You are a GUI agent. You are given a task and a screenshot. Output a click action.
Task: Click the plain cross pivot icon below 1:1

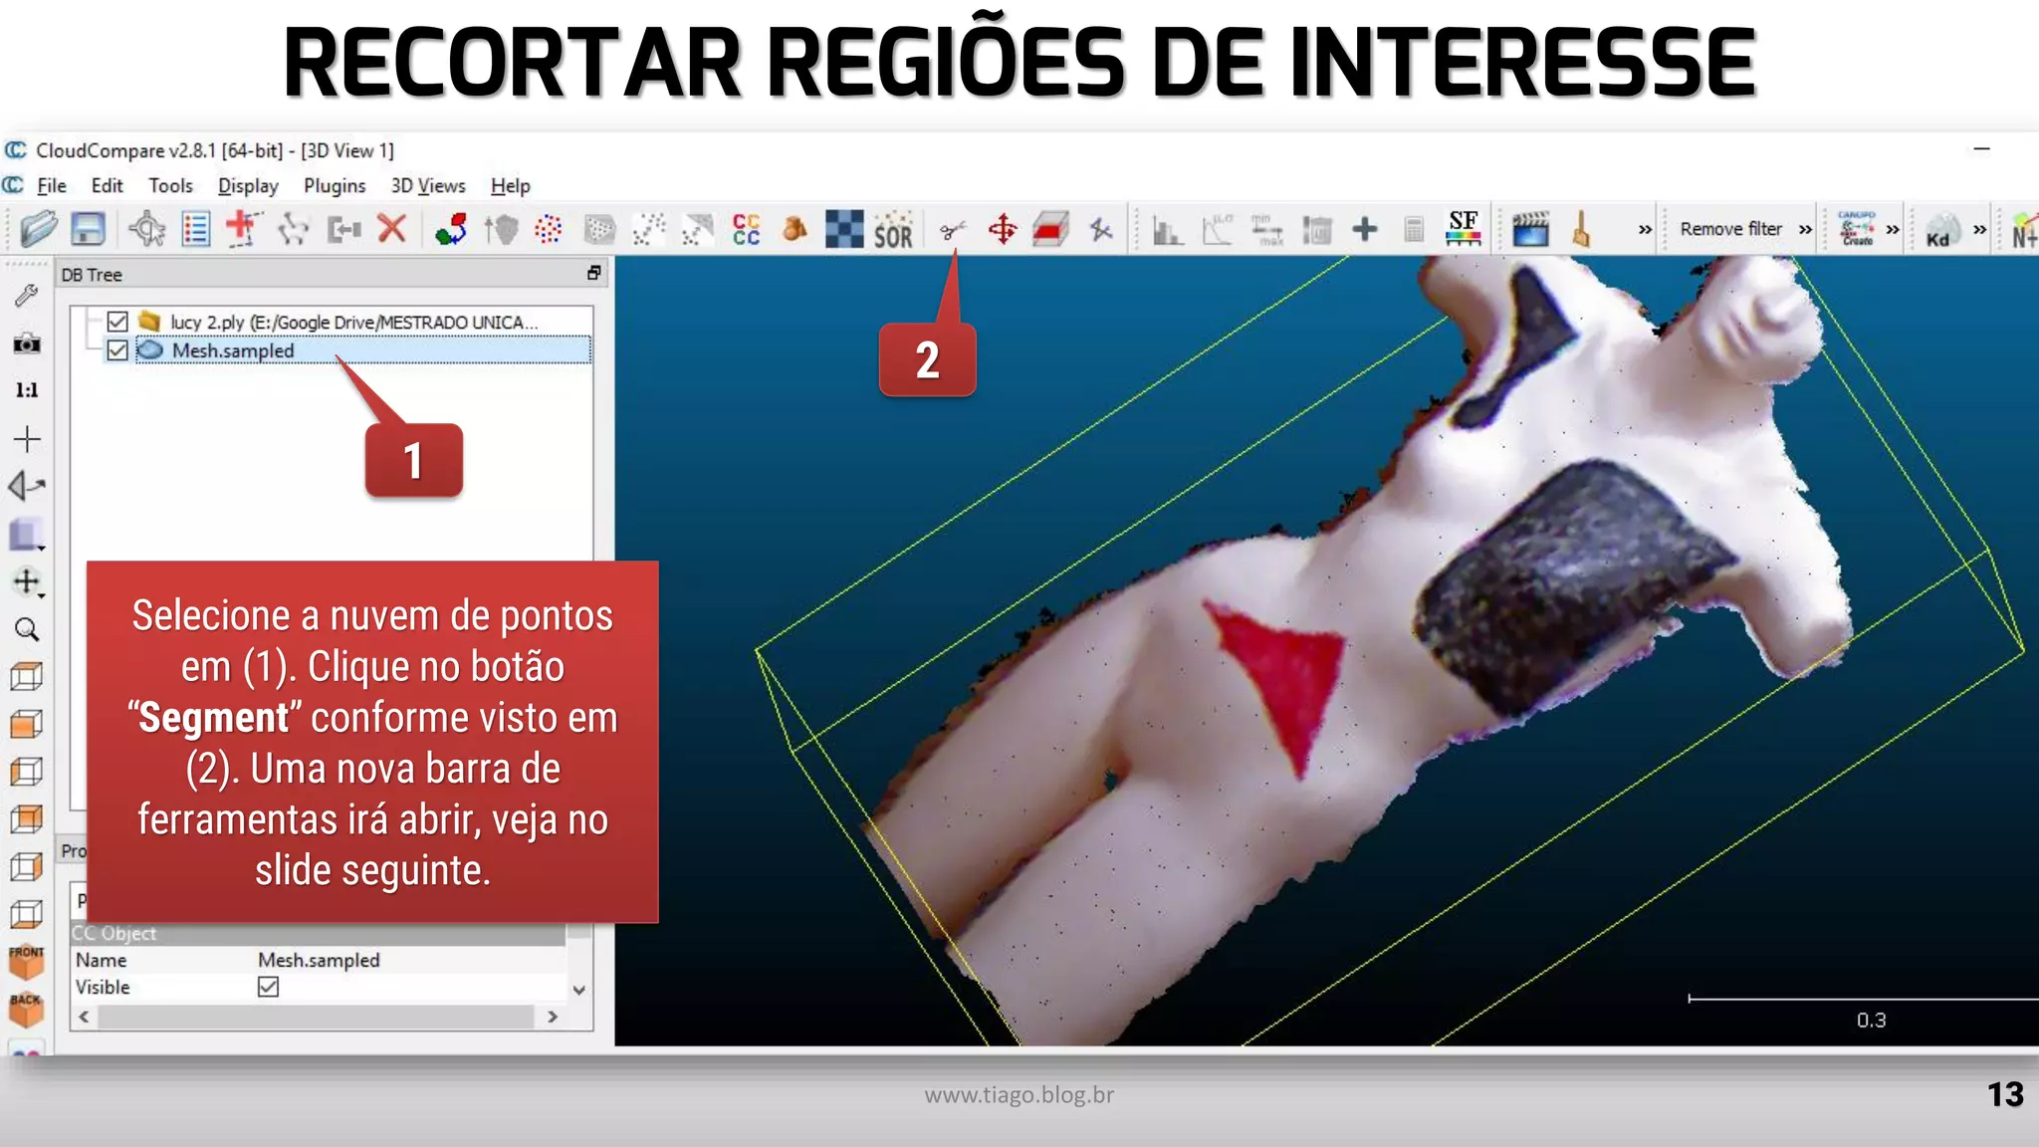(27, 438)
